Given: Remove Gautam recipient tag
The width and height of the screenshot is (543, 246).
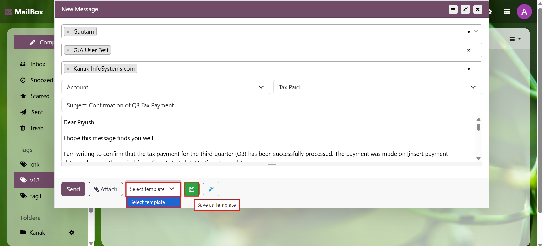Looking at the screenshot, I should click(x=68, y=32).
